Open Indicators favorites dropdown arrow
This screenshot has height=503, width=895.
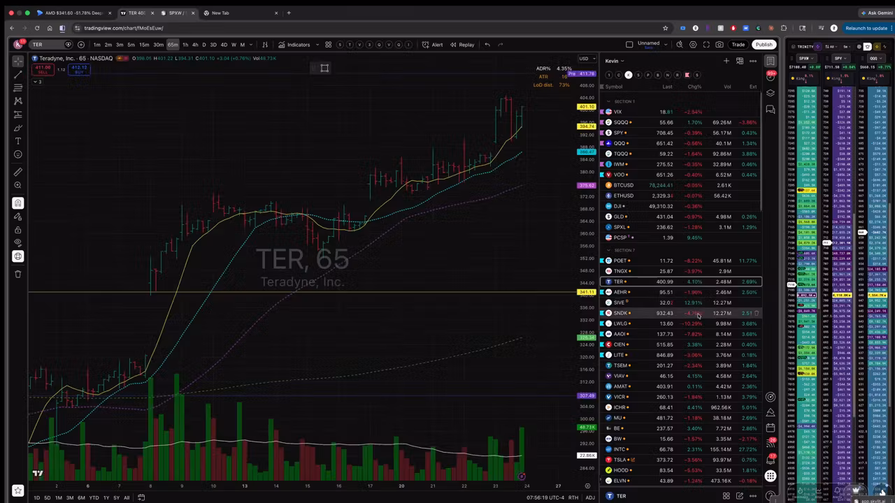tap(316, 45)
